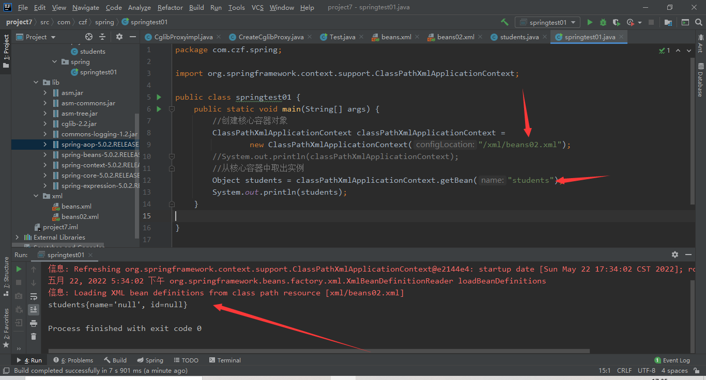Open the Terminal tool window button
This screenshot has width=706, height=380.
click(x=225, y=360)
